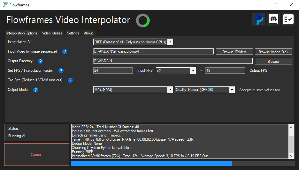Click the log scrollbar up arrow
Viewport: 299px width, 170px height.
(x=291, y=127)
